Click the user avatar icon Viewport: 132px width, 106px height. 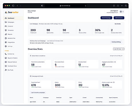tap(121, 12)
